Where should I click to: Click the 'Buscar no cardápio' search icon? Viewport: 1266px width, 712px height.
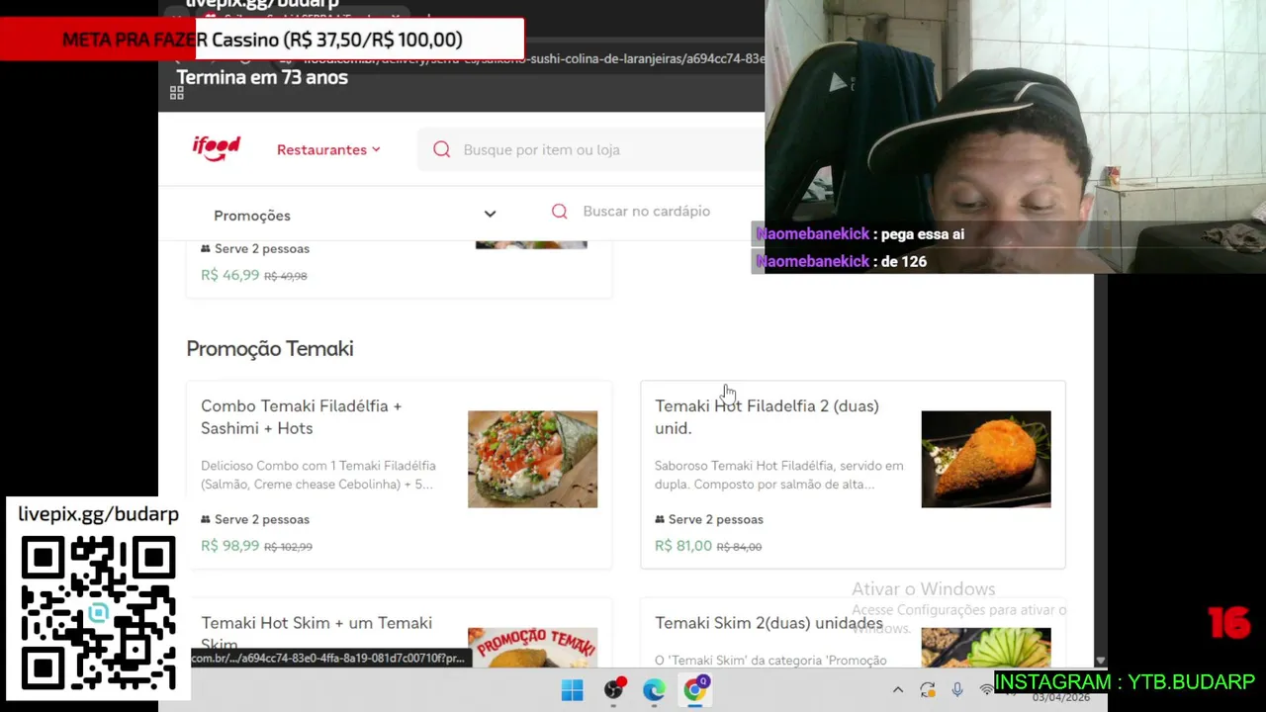[x=559, y=211]
